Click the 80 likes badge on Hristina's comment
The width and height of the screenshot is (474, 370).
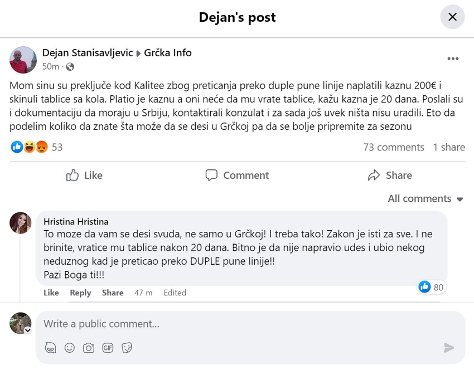pyautogui.click(x=431, y=287)
